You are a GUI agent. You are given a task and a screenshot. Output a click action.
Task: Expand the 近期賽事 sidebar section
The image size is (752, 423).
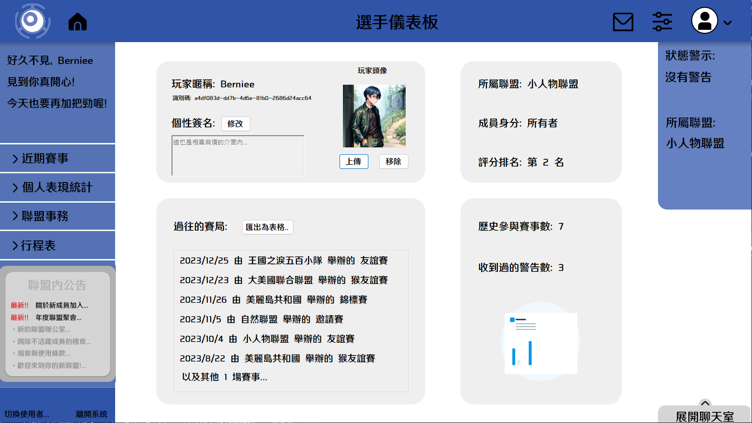coord(57,158)
